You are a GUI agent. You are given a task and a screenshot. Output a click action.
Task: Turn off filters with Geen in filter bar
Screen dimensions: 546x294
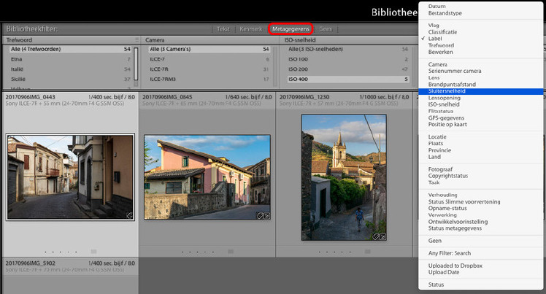[326, 29]
